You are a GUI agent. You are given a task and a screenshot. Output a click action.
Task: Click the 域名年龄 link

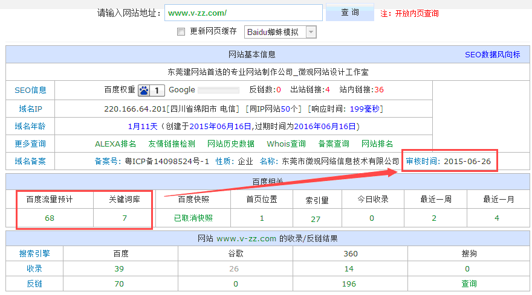[30, 126]
